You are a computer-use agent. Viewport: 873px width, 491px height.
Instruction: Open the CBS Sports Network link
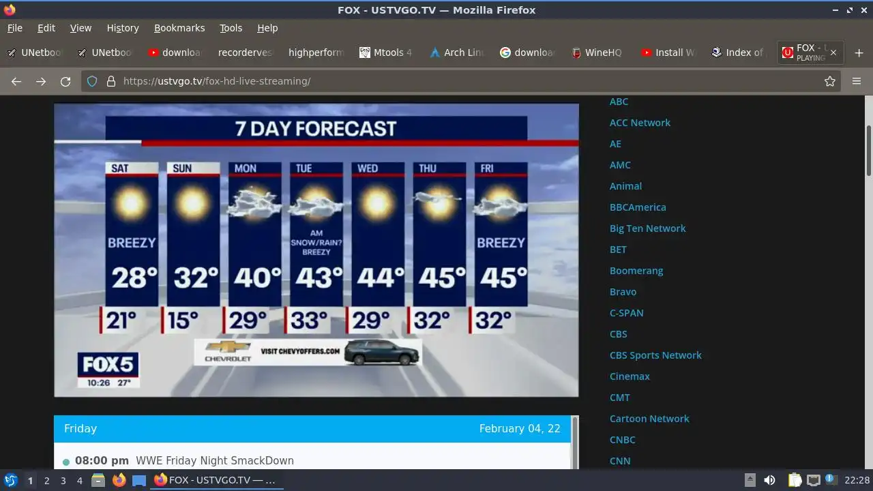coord(655,355)
